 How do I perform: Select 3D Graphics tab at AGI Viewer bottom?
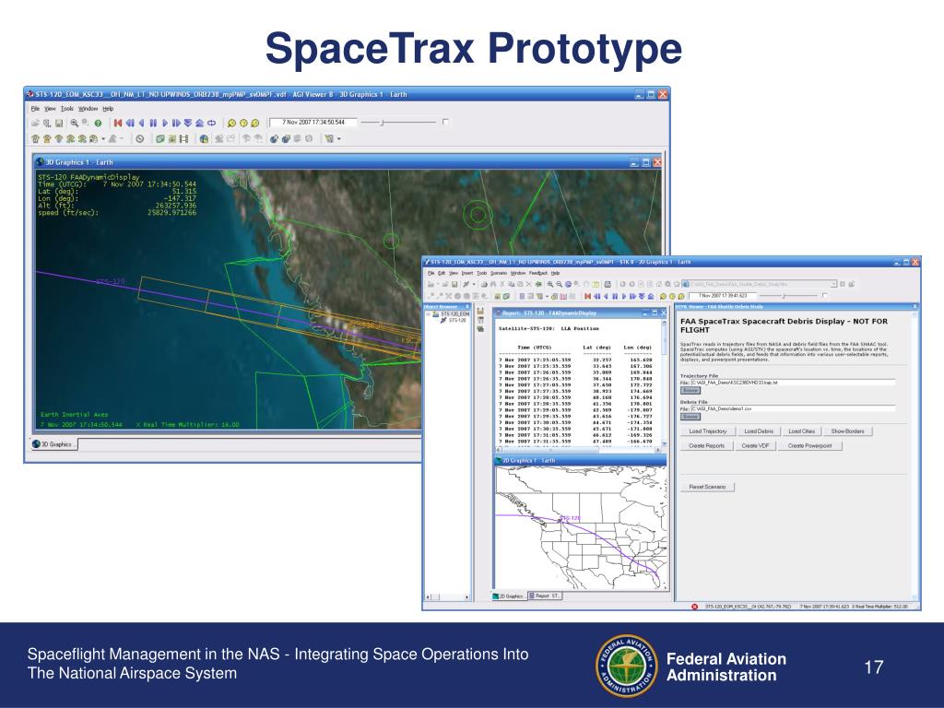click(54, 444)
